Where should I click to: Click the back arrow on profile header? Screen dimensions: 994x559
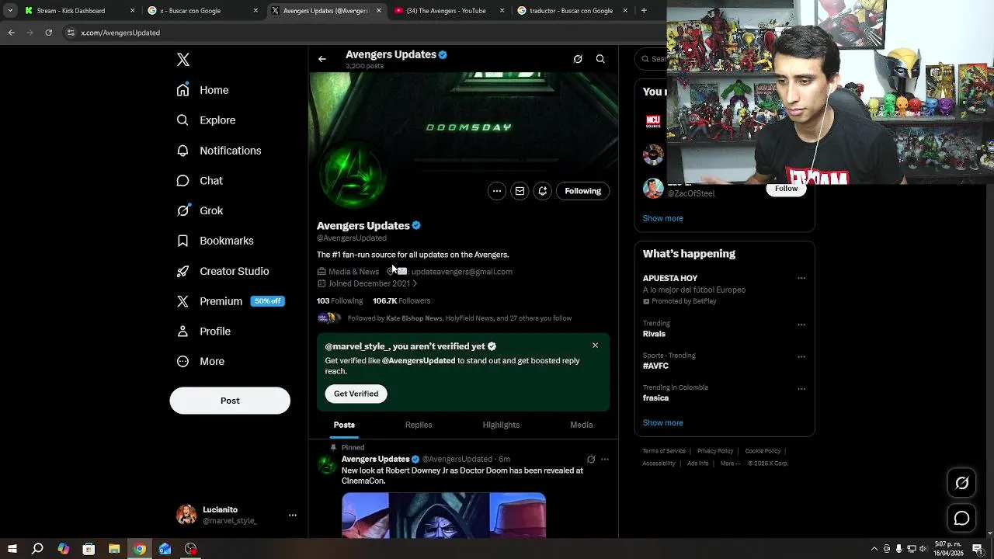pyautogui.click(x=322, y=59)
